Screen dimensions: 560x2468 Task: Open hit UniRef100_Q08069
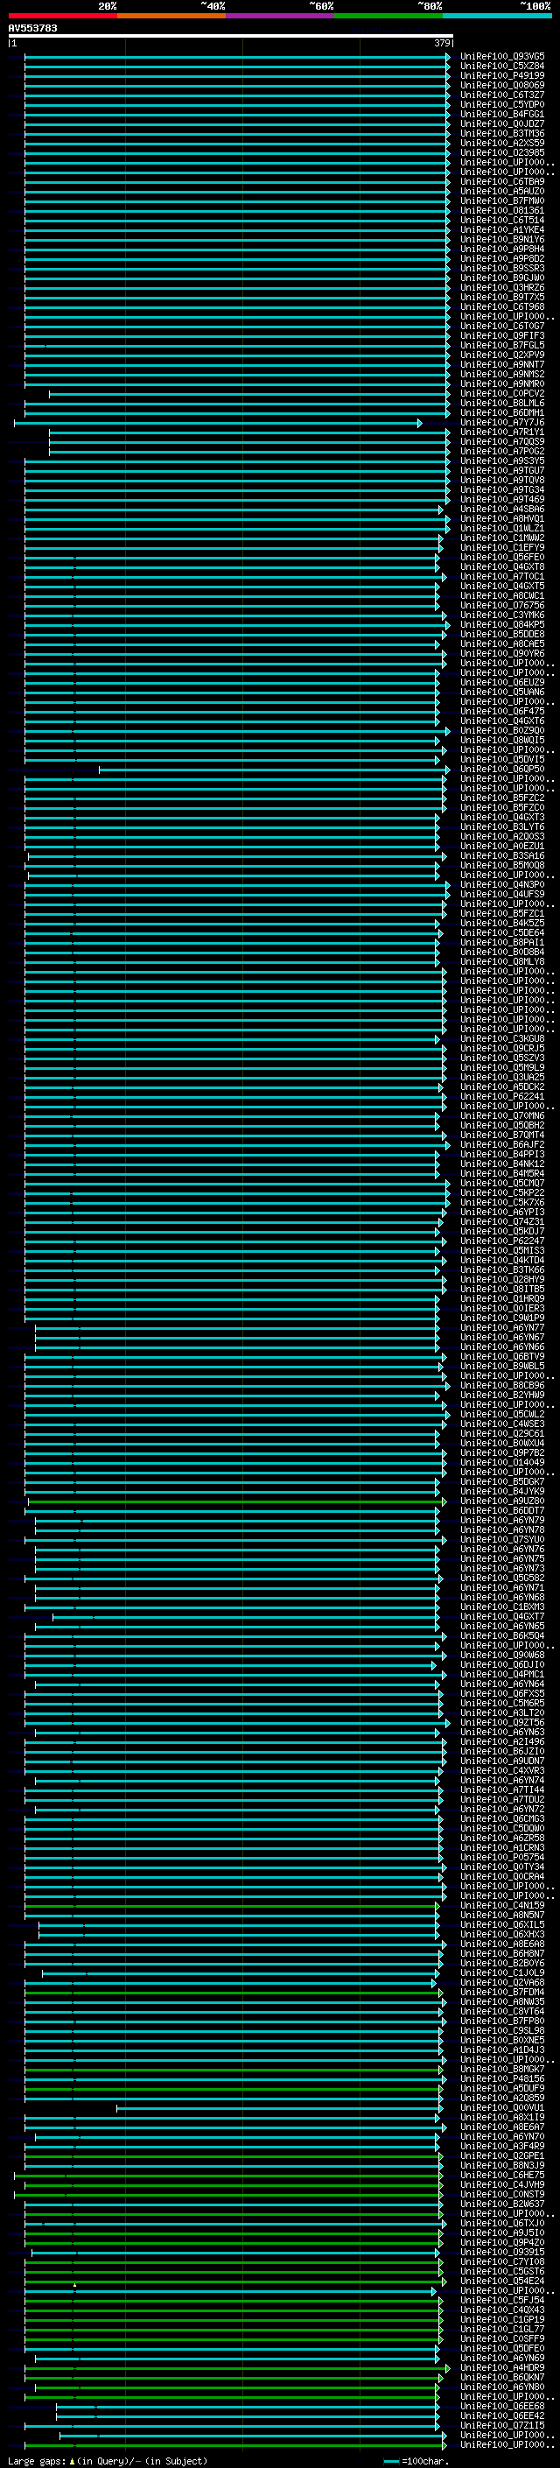click(502, 85)
